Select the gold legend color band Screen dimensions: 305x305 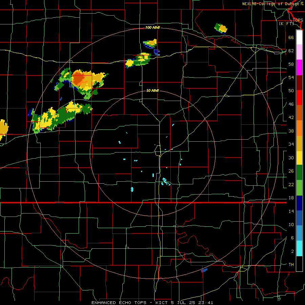pos(299,143)
